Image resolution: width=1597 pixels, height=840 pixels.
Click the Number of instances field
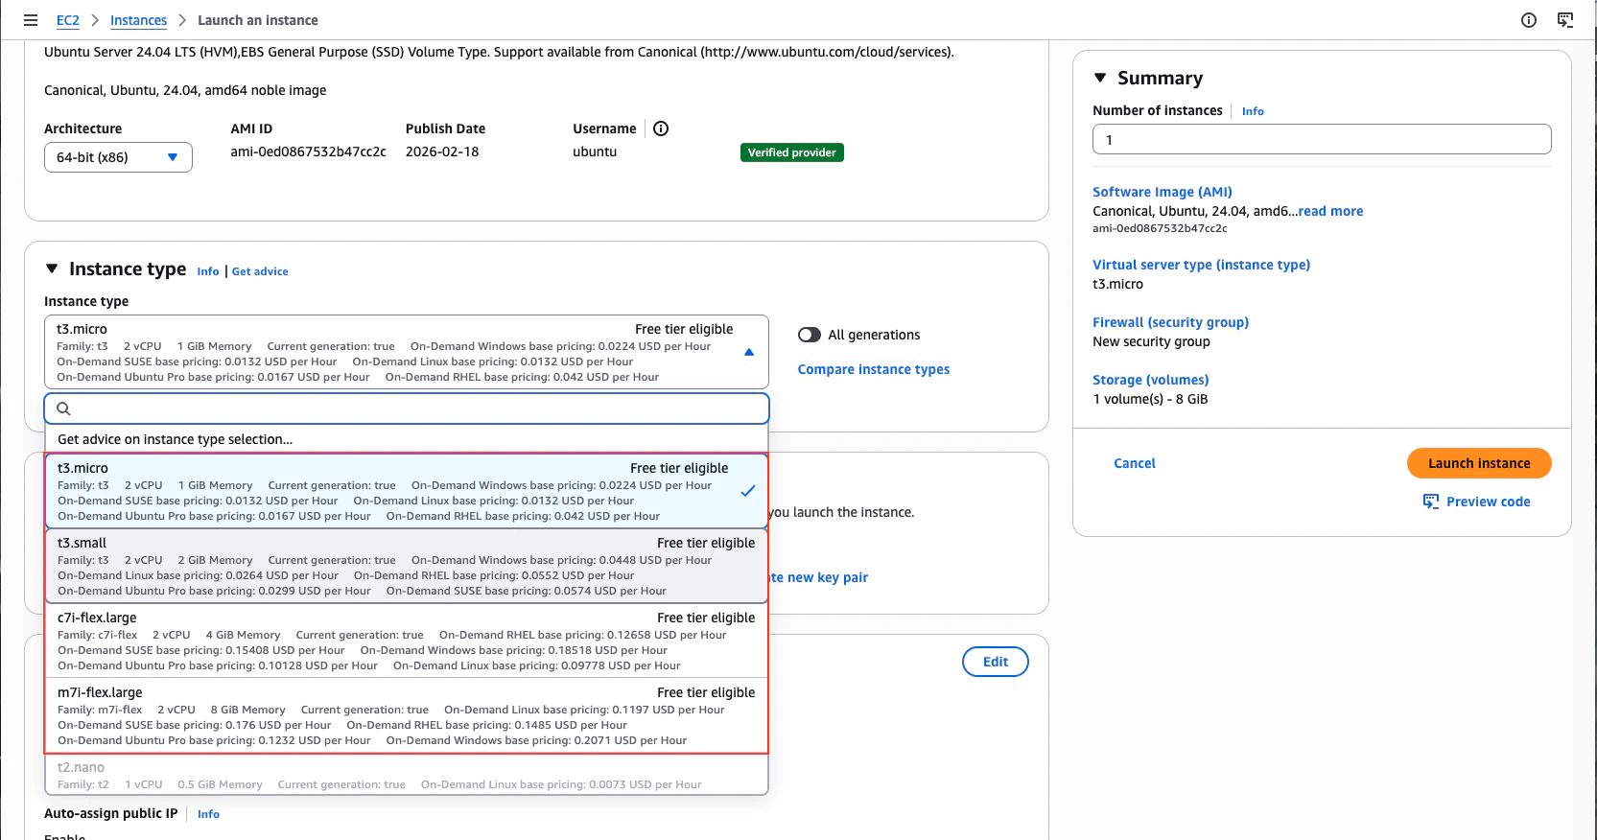point(1322,139)
